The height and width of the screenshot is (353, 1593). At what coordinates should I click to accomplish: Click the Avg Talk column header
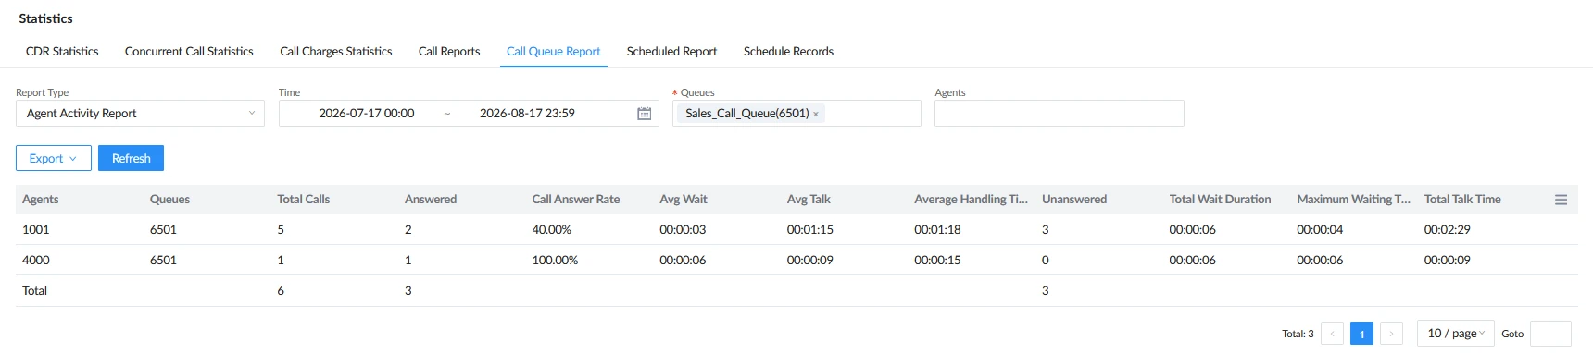809,200
